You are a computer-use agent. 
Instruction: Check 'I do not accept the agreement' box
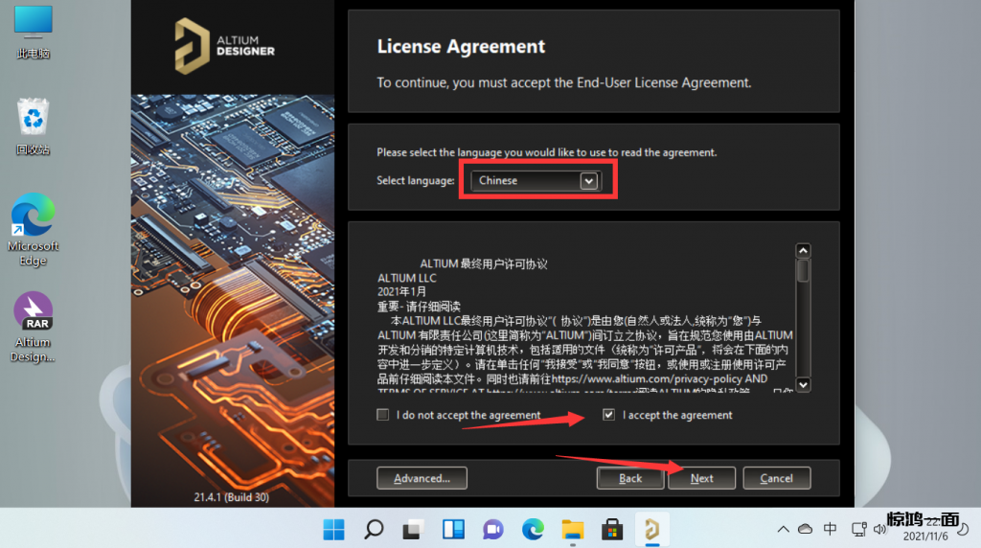[383, 415]
